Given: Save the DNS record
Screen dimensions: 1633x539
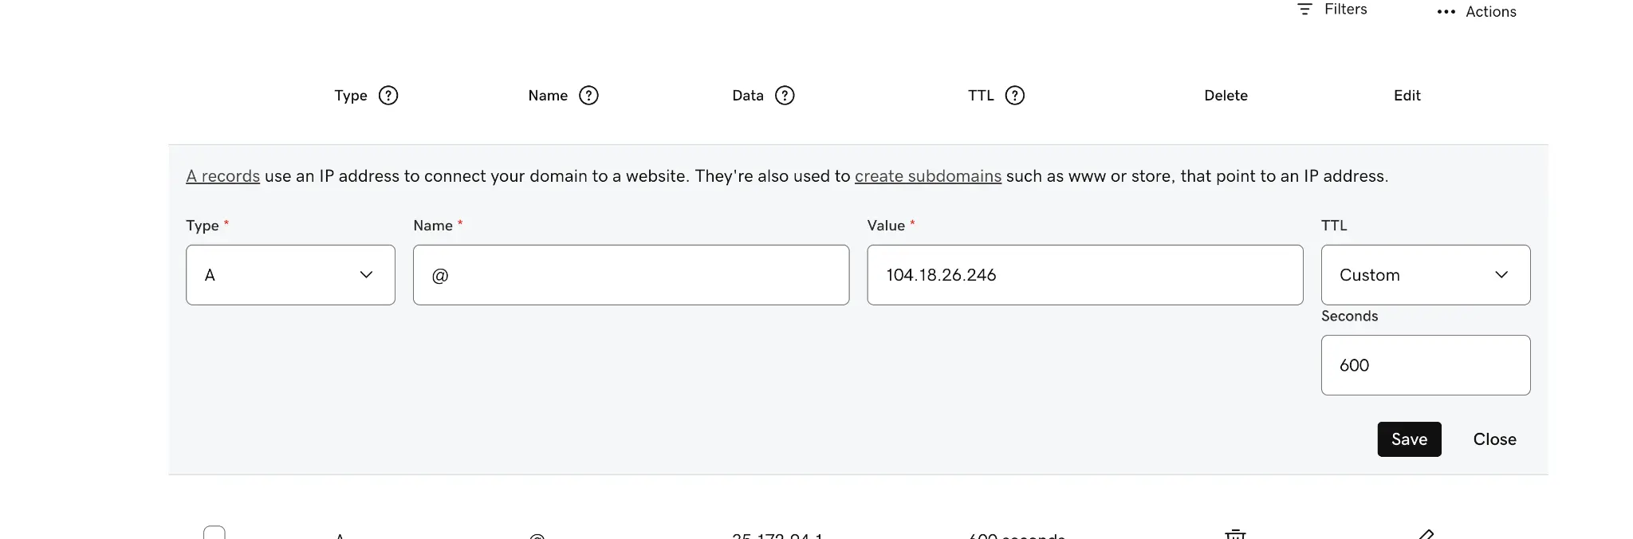Looking at the screenshot, I should (x=1409, y=439).
